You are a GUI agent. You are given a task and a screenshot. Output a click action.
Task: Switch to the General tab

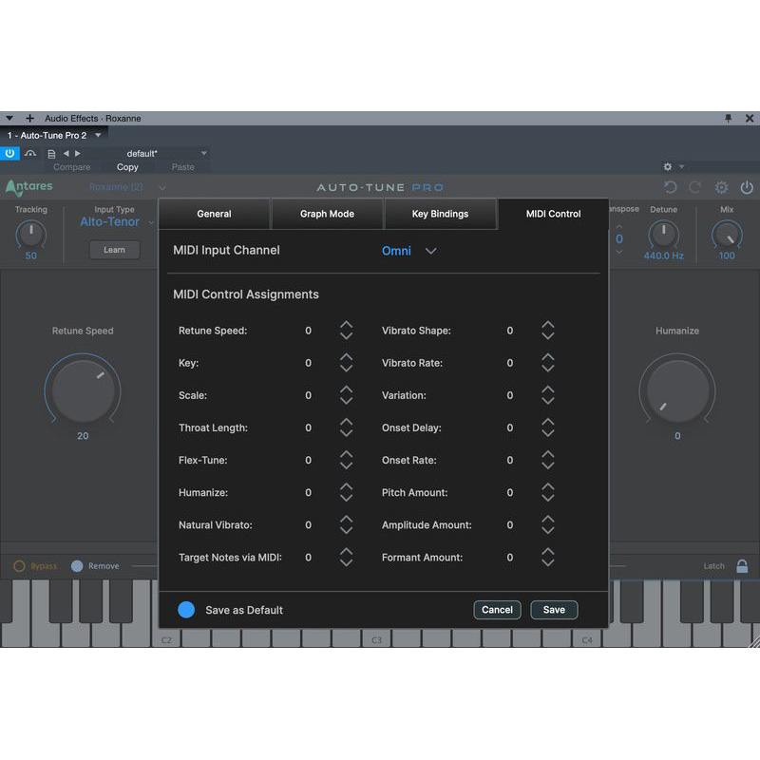[x=214, y=214]
